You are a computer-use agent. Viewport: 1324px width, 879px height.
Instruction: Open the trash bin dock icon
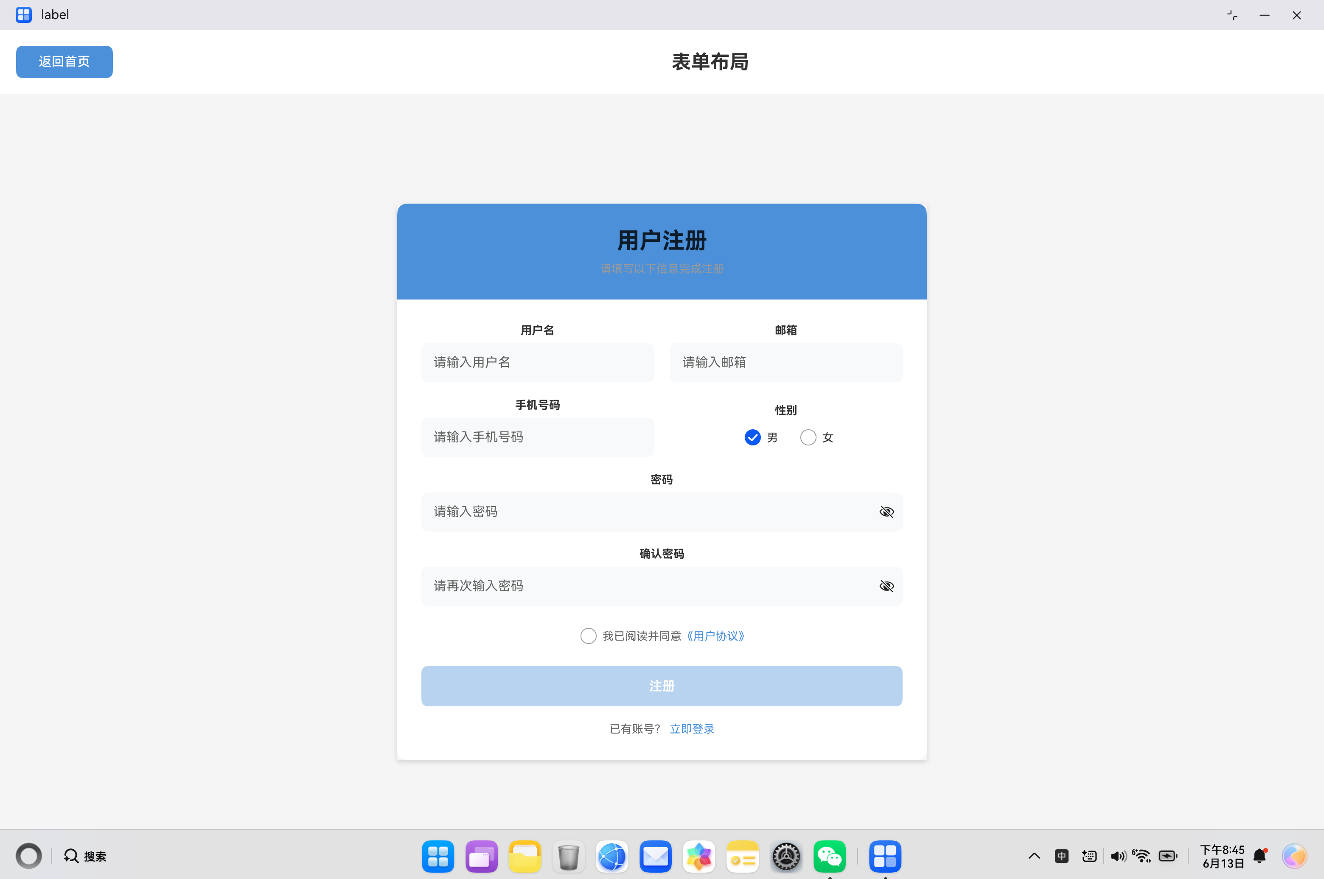(x=569, y=857)
